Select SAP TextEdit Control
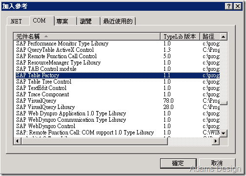 118,88
